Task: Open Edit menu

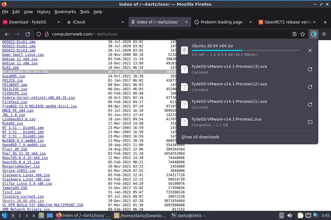Action: pyautogui.click(x=16, y=12)
